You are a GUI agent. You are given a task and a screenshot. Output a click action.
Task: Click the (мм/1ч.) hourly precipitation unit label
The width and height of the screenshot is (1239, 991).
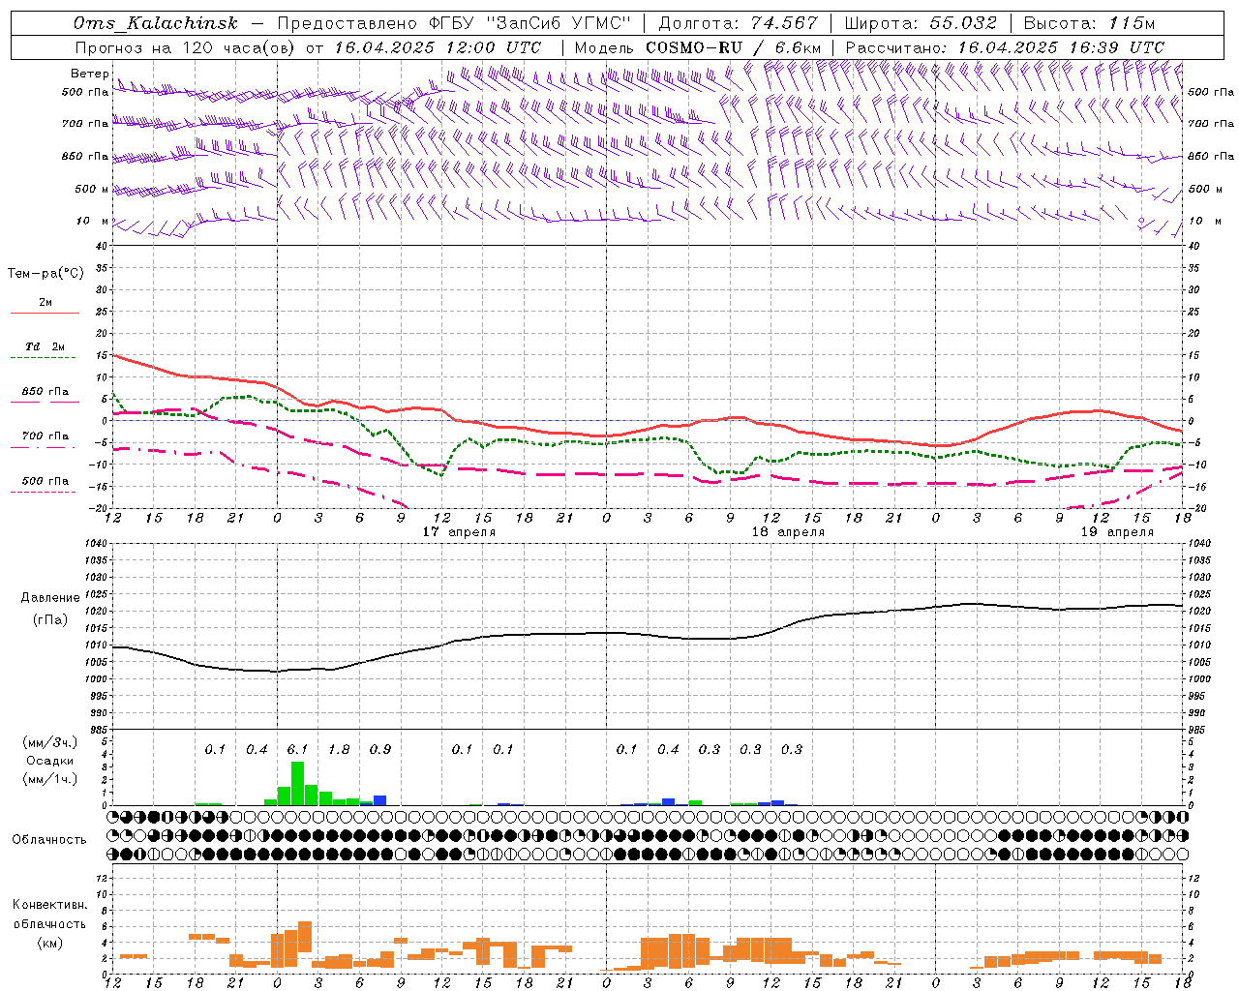50,778
